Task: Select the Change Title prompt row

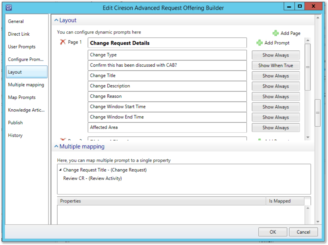Action: pos(167,76)
